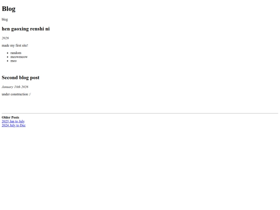Image resolution: width=280 pixels, height=210 pixels.
Task: Click the 'made my first site!' paragraph
Action: tap(15, 45)
